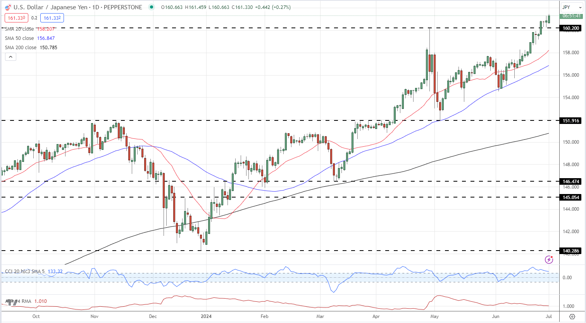Click the open value O160.663
586x323 pixels.
[x=171, y=7]
